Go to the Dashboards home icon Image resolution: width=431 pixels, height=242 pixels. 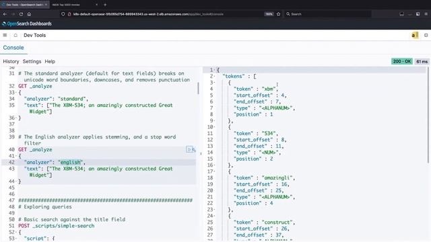click(x=15, y=35)
